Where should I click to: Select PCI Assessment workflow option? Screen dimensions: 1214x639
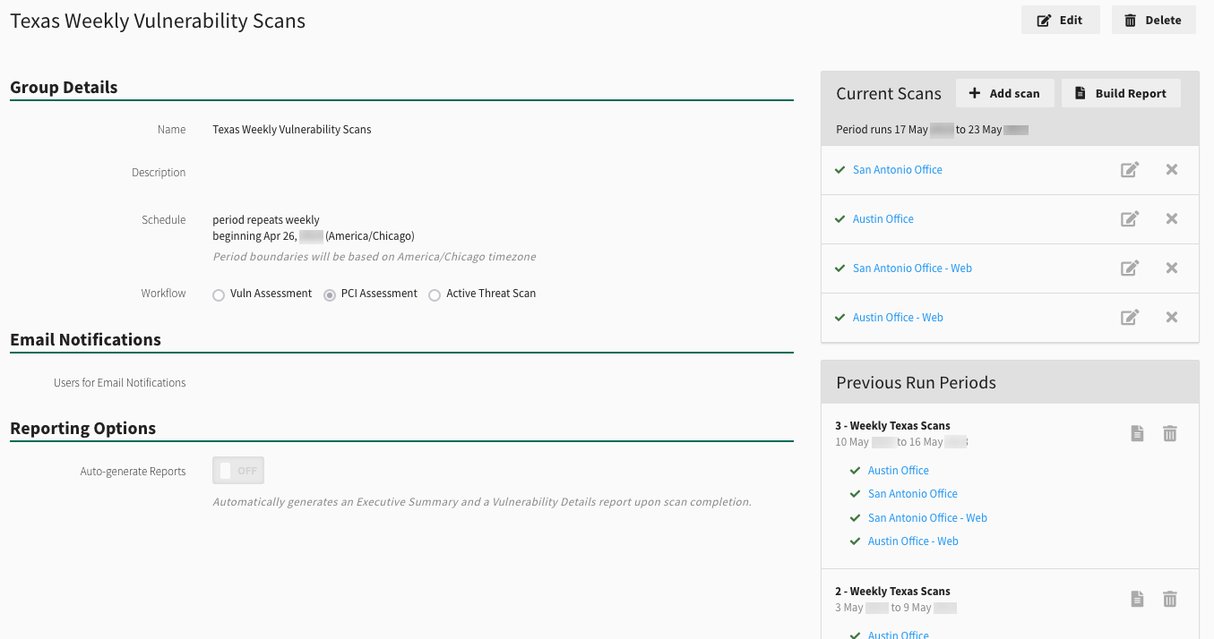click(330, 294)
